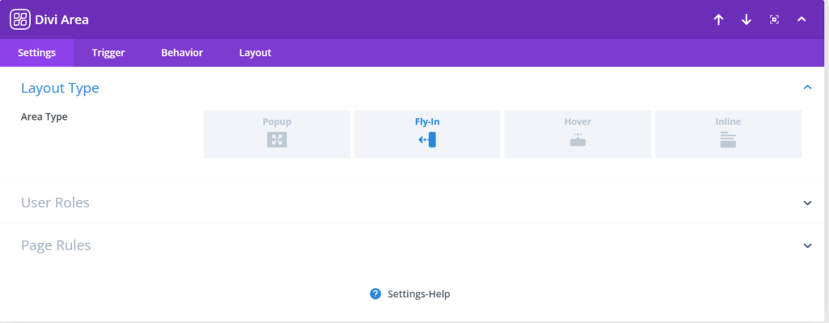The height and width of the screenshot is (323, 829).
Task: Go to the Layout tab
Action: click(x=255, y=53)
